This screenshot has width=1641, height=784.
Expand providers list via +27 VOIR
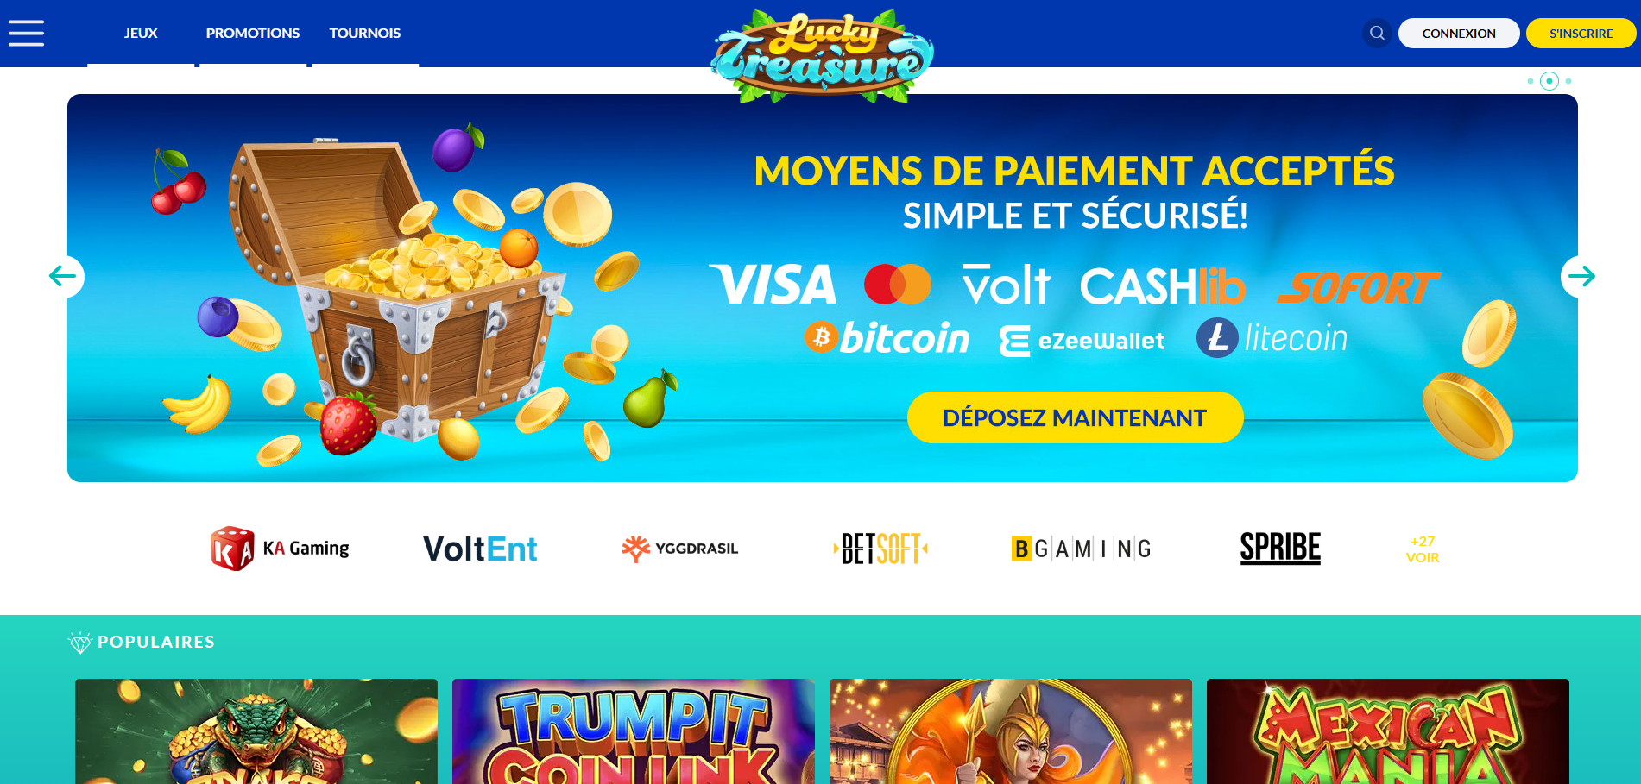(x=1423, y=549)
